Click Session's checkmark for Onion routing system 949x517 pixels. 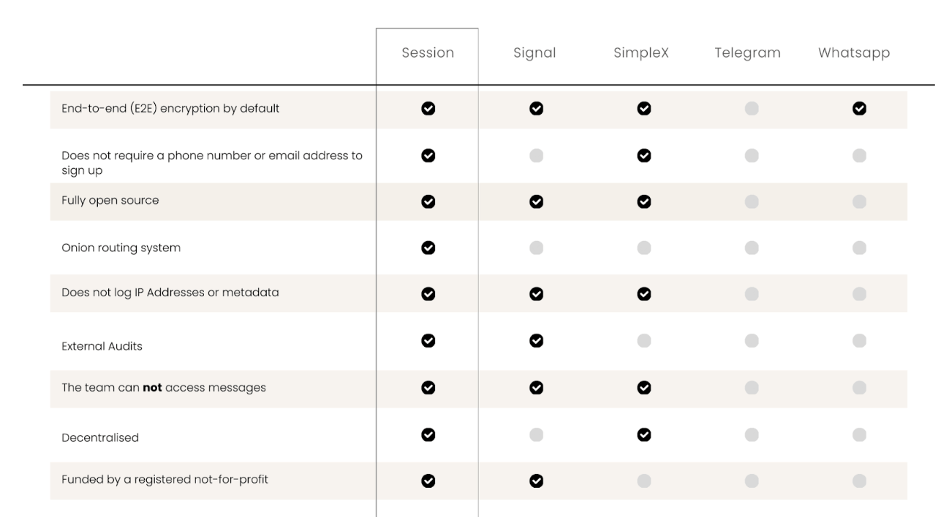point(428,248)
